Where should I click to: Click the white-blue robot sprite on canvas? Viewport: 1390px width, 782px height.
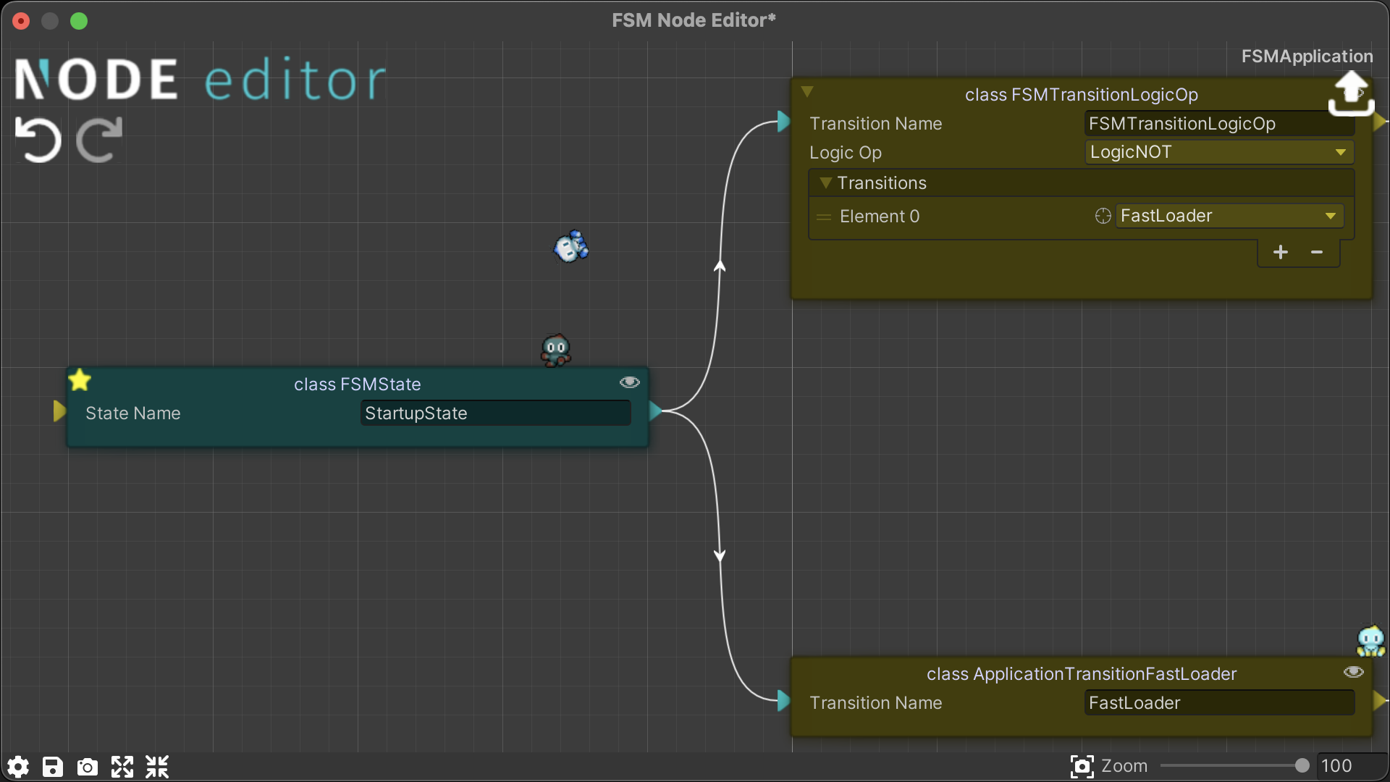pyautogui.click(x=571, y=247)
